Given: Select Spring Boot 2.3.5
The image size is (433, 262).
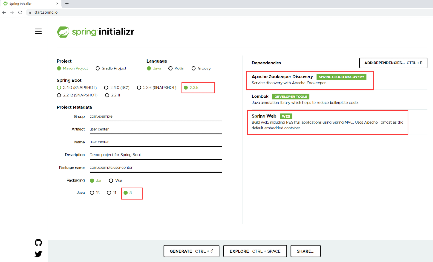Looking at the screenshot, I should (x=191, y=88).
